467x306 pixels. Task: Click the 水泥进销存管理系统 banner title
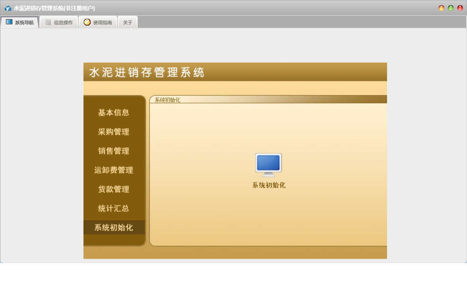coord(147,72)
